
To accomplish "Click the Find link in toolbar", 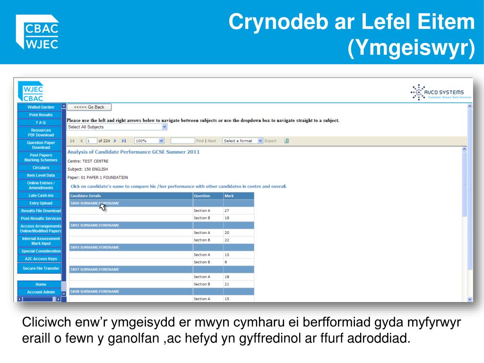I will [200, 141].
